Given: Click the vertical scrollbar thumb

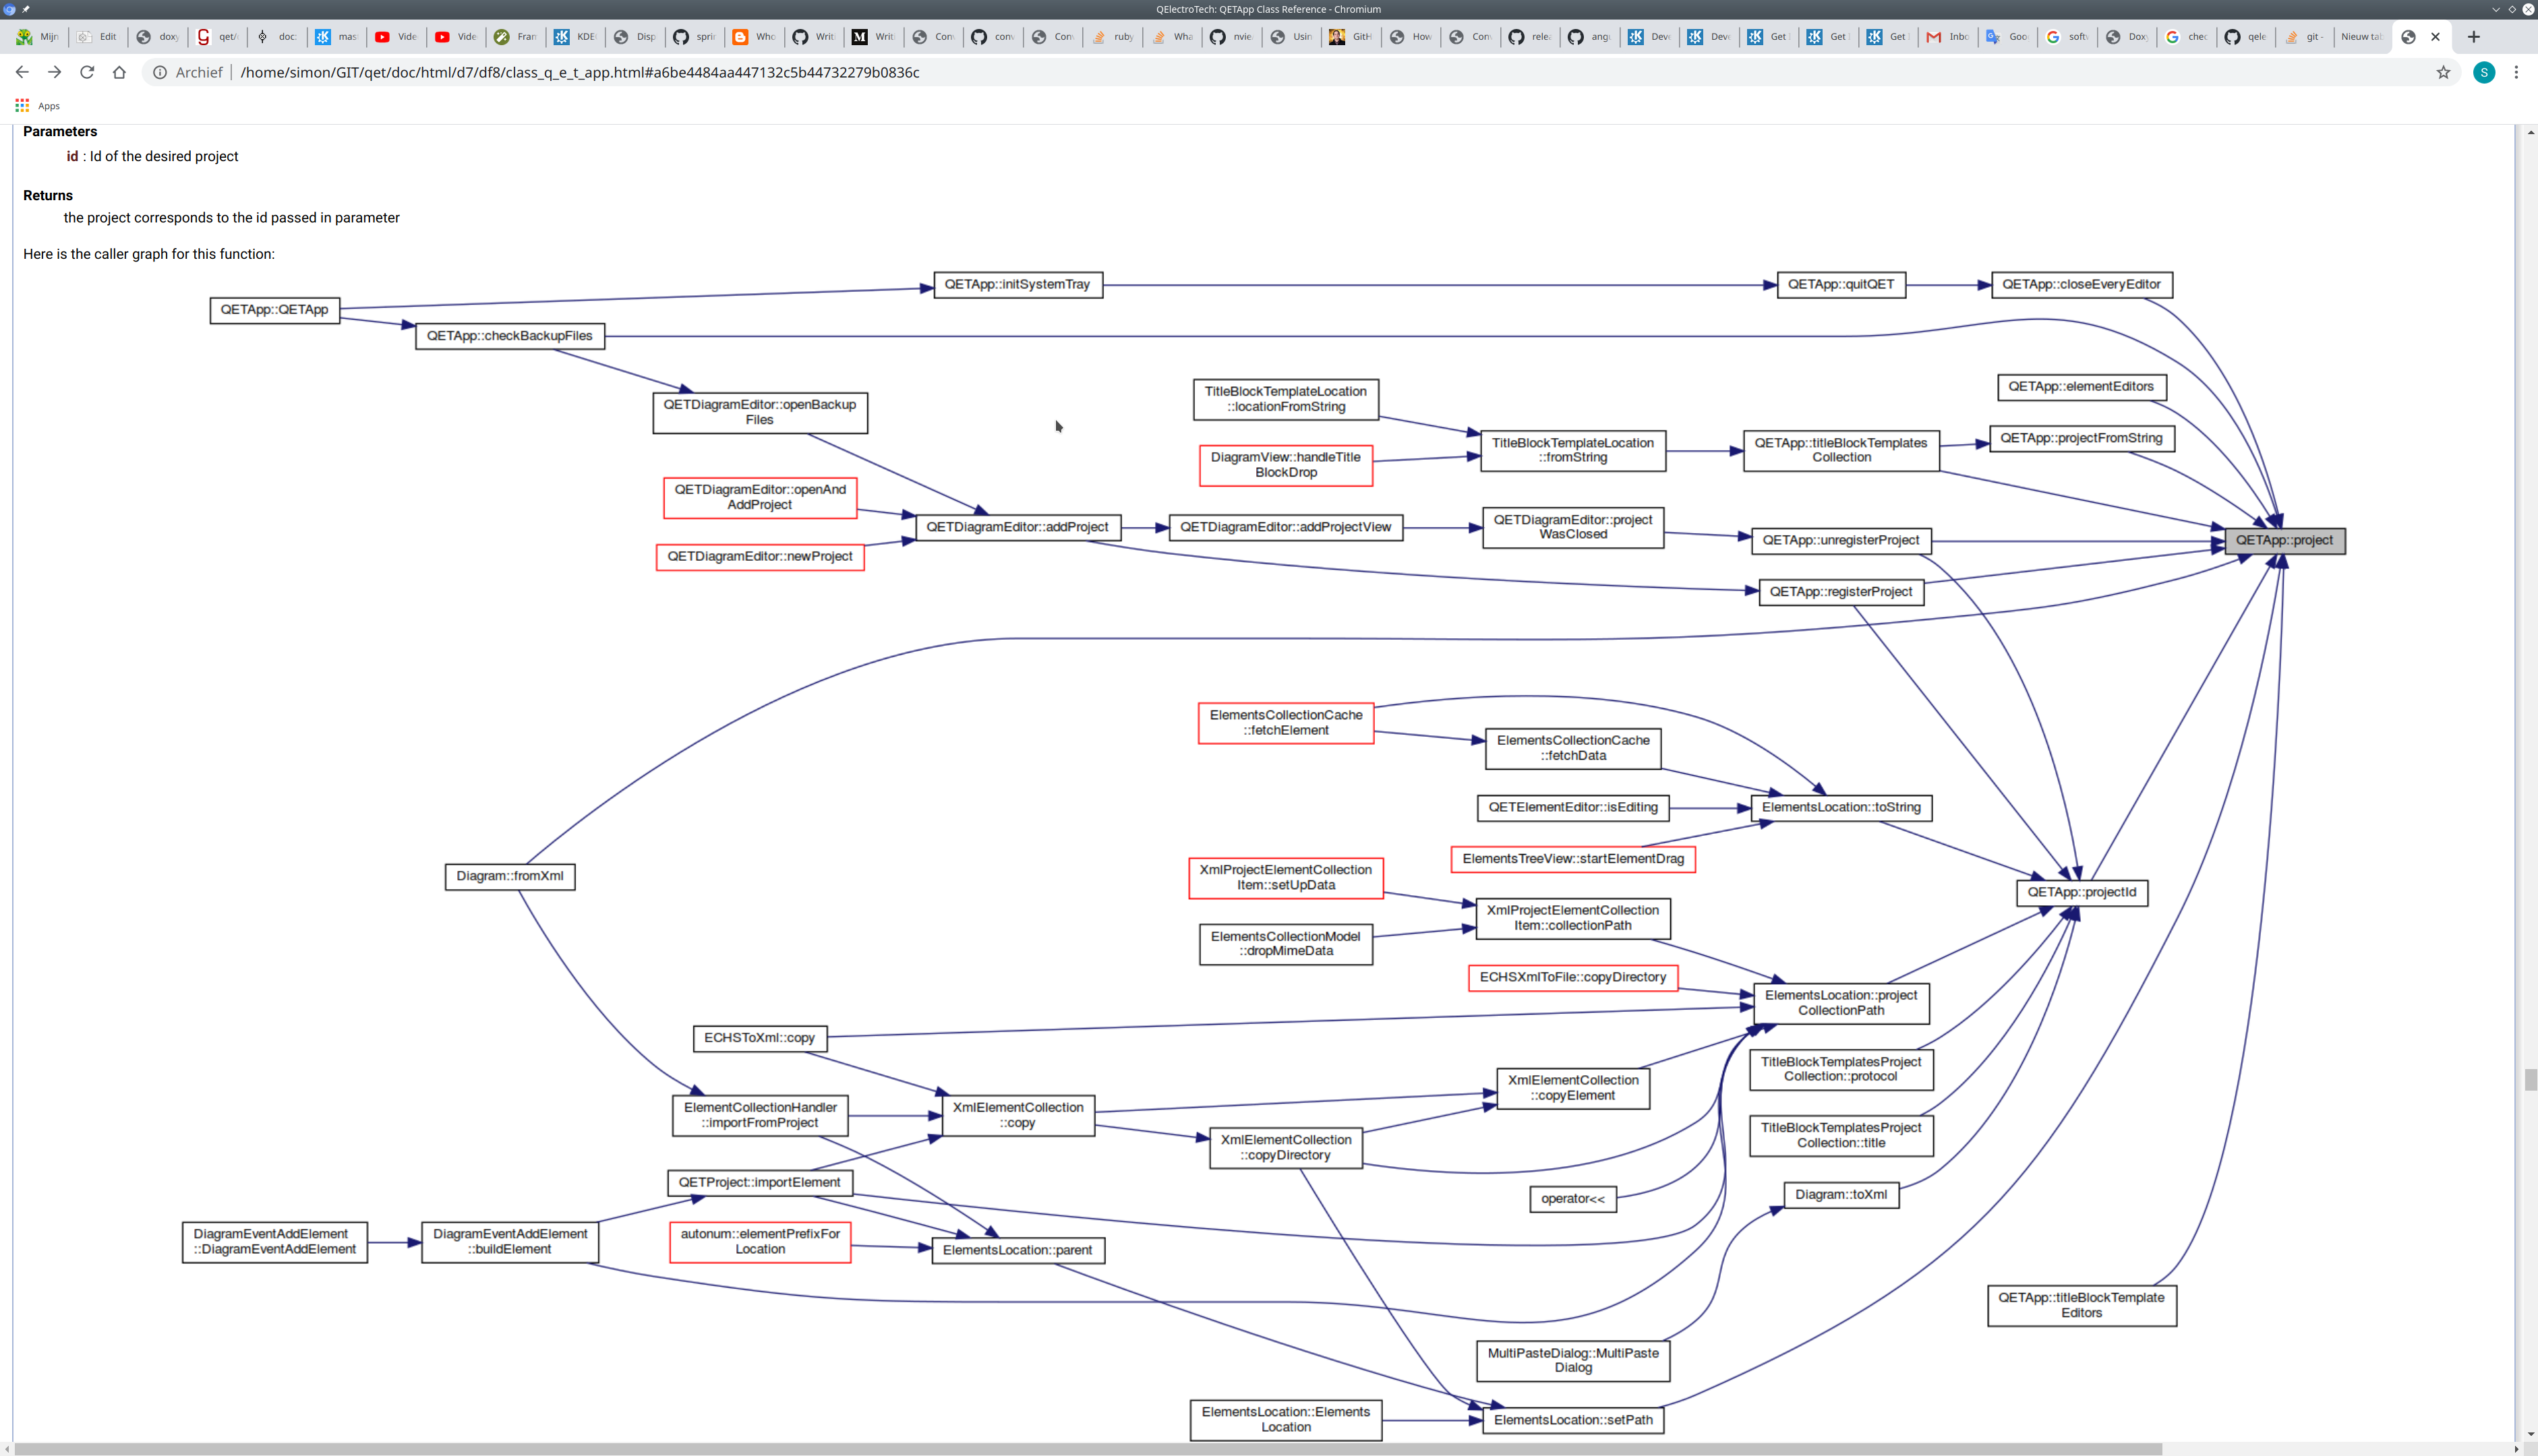Looking at the screenshot, I should 2530,1079.
